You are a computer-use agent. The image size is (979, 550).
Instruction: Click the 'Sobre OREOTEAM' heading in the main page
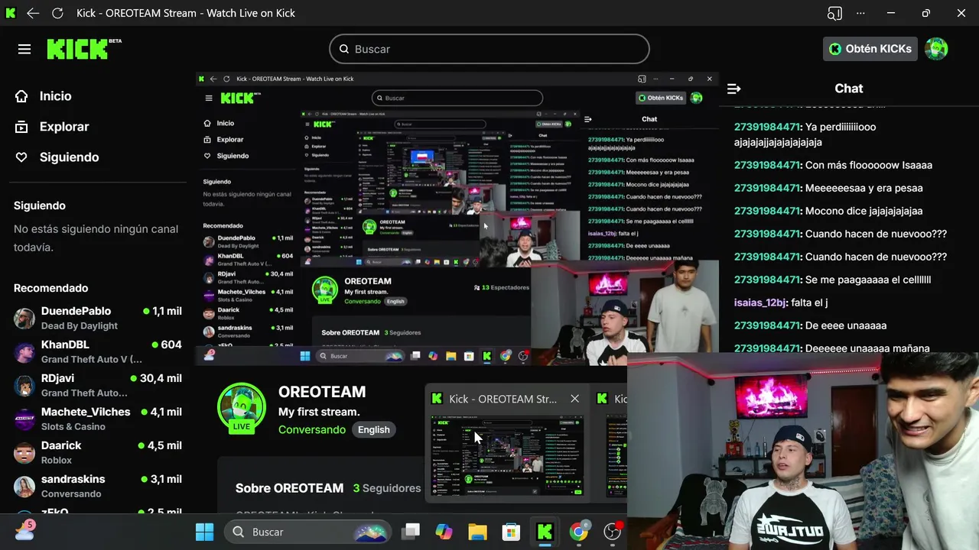(289, 488)
